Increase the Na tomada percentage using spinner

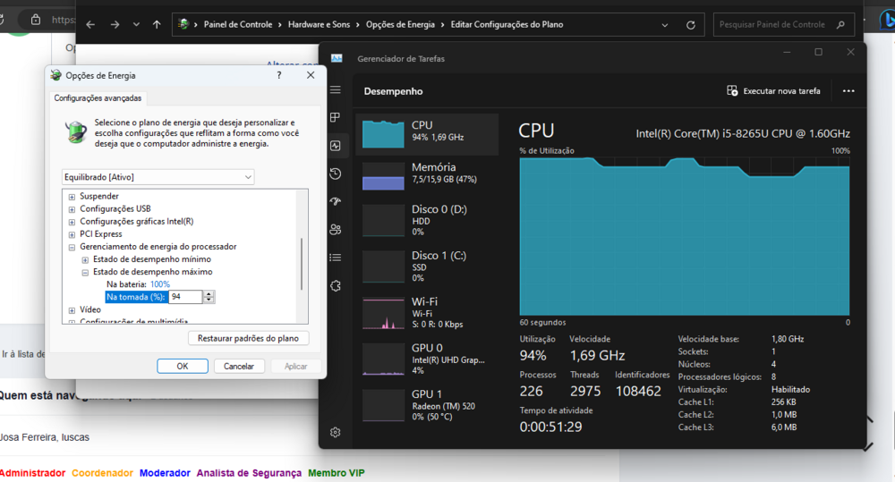click(x=209, y=293)
